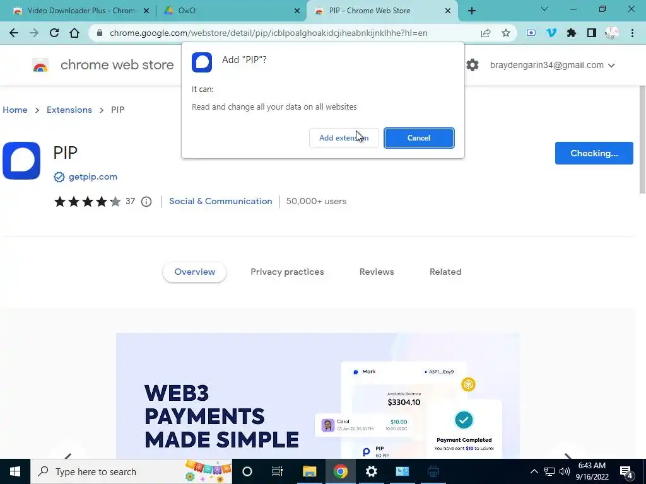Open File Explorer from the taskbar

[x=309, y=471]
